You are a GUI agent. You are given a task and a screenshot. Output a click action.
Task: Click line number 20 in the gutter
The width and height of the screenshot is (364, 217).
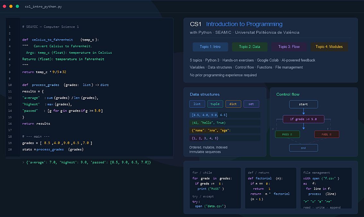pos(10,150)
